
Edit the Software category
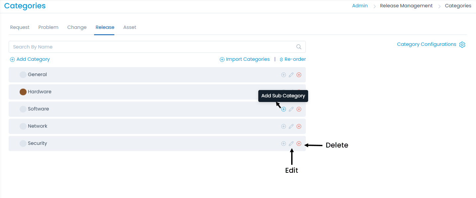click(291, 109)
